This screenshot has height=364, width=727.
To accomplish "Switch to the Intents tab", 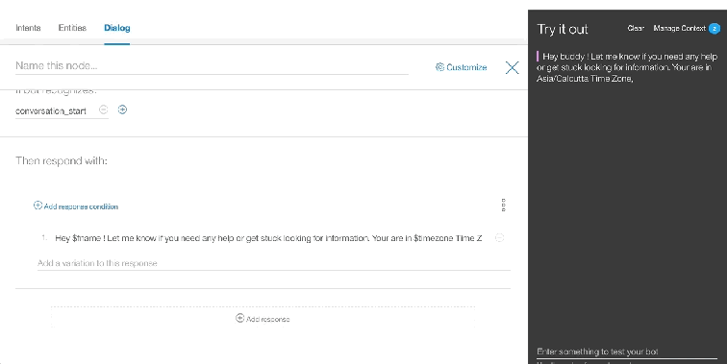I will [x=28, y=28].
